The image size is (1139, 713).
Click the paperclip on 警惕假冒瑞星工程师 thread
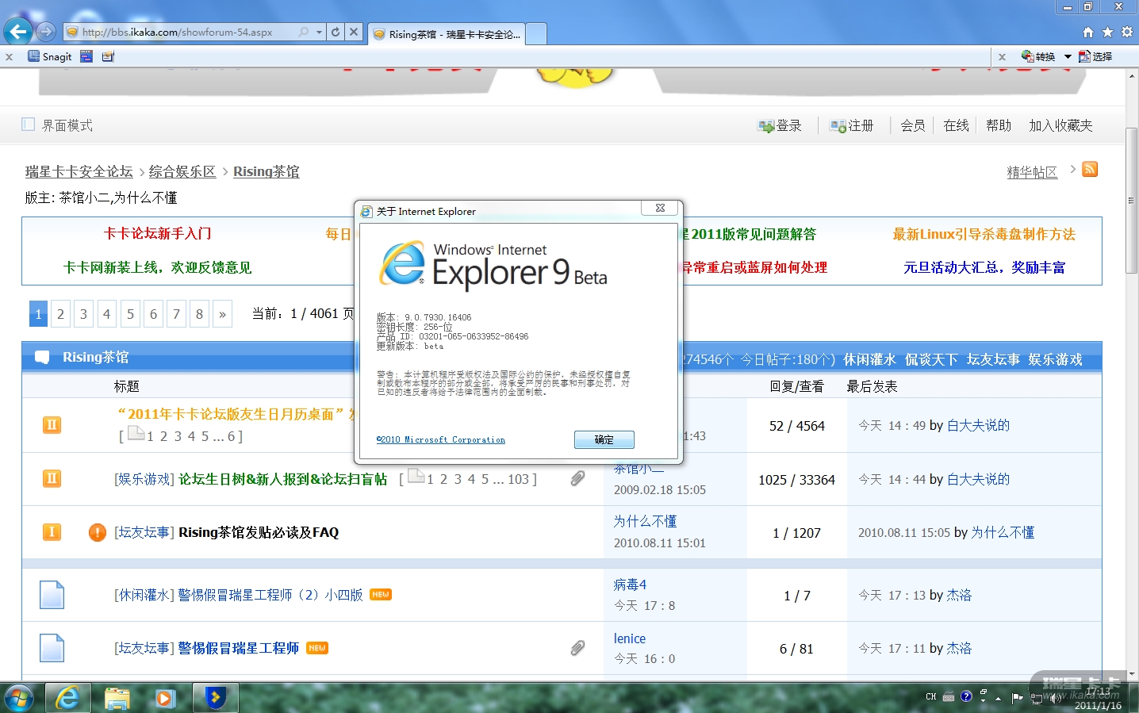coord(577,648)
